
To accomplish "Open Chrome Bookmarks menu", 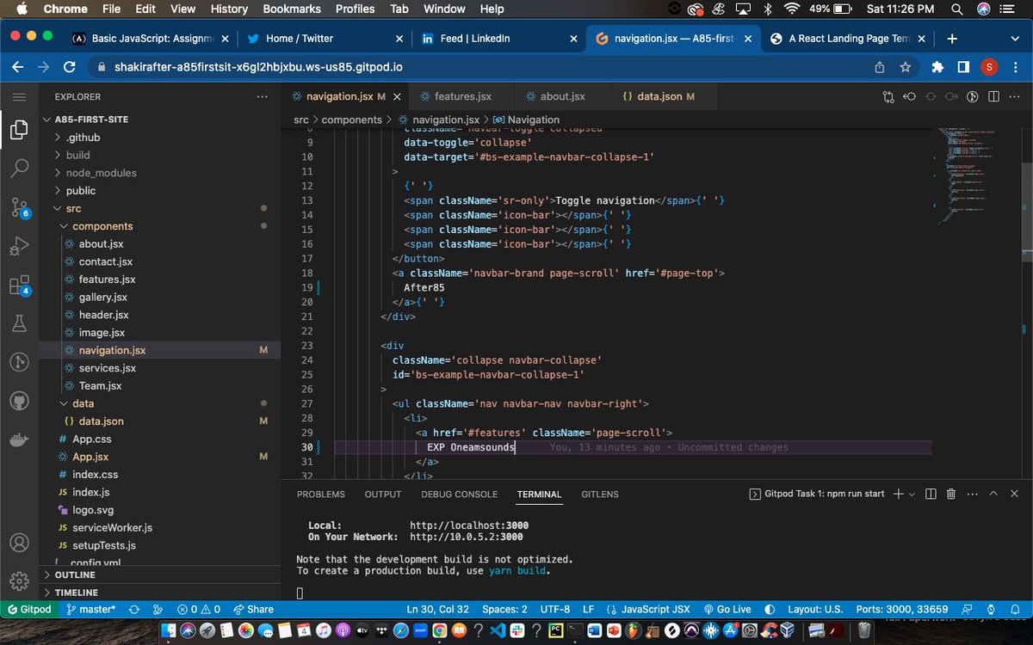I will [x=292, y=9].
